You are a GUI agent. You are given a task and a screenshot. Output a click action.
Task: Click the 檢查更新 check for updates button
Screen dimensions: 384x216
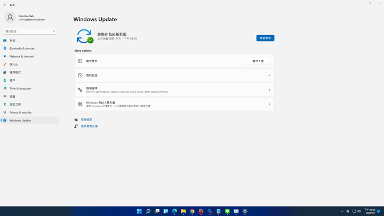[265, 38]
